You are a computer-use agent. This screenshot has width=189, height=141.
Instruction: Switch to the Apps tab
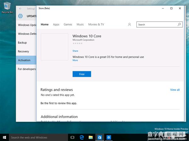tap(56, 24)
